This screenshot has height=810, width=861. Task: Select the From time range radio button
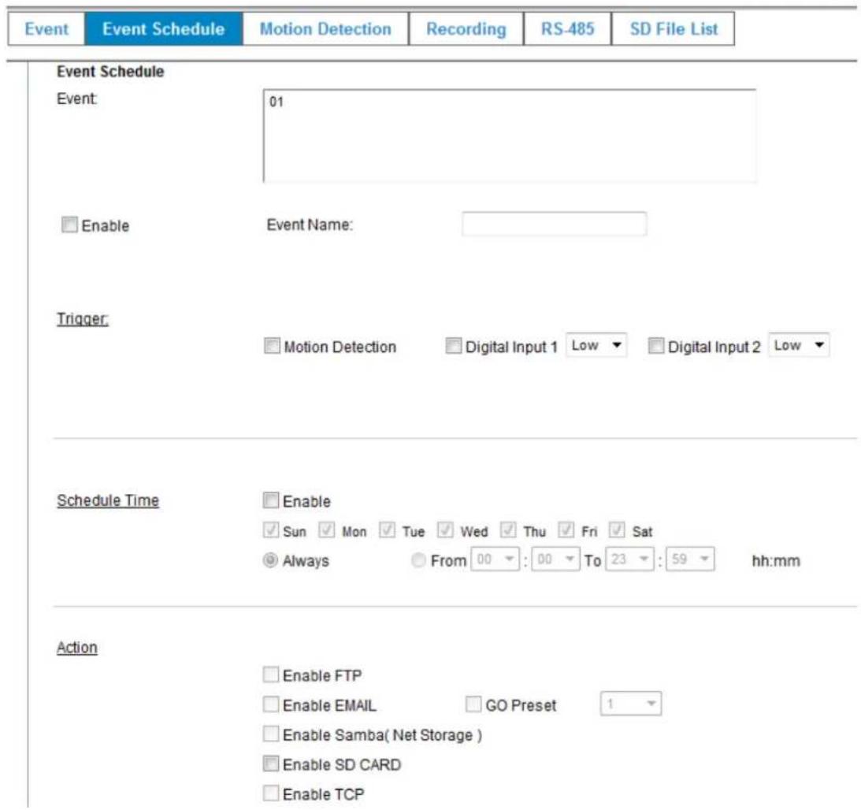coord(418,560)
